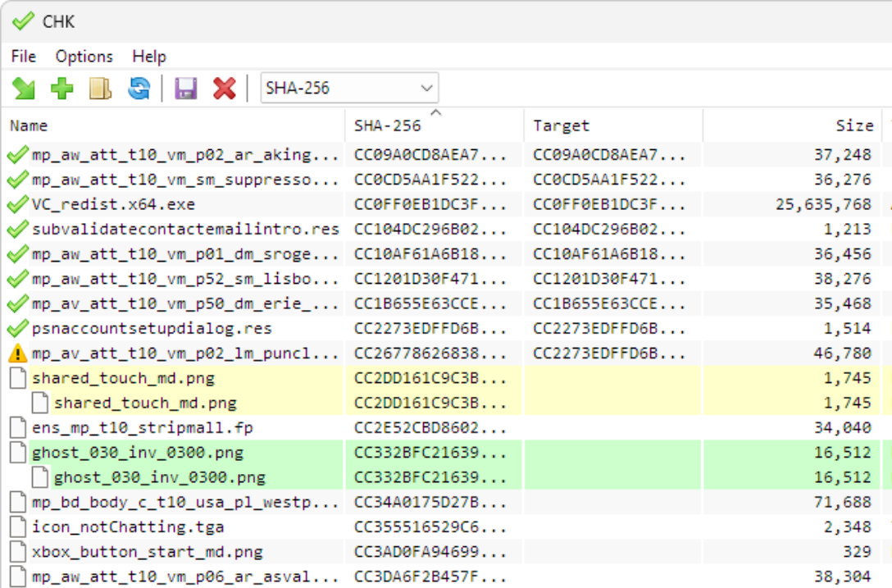The width and height of the screenshot is (892, 588).
Task: Sort files by clicking the Size column header
Action: coord(853,125)
